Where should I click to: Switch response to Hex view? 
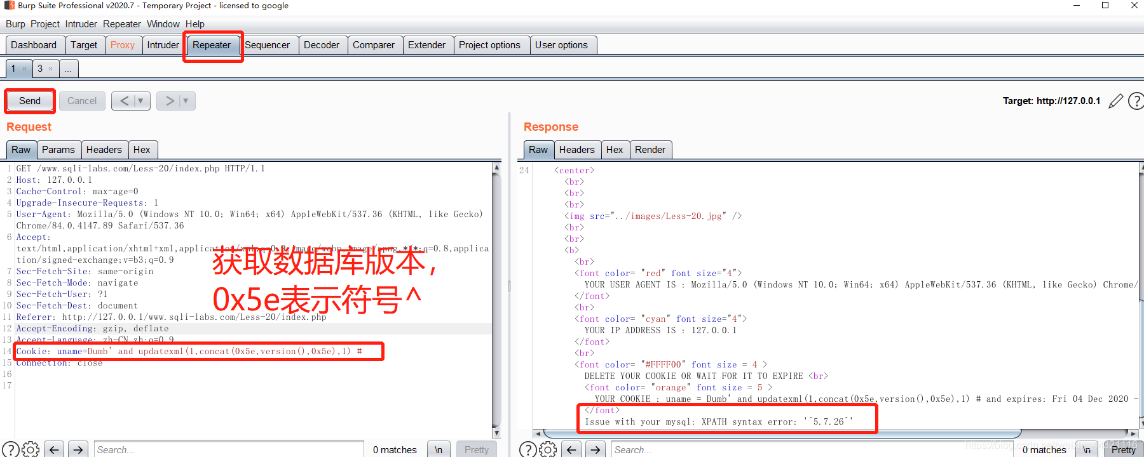pos(615,150)
